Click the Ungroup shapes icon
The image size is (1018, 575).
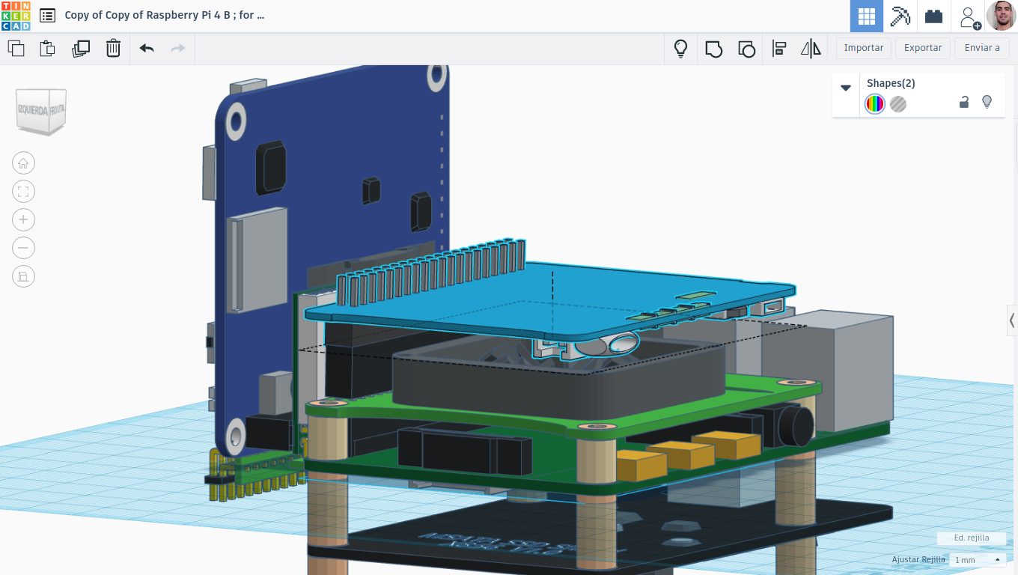(746, 49)
